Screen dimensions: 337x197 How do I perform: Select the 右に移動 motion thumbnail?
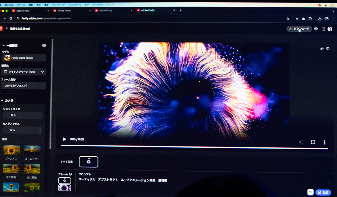tap(32, 169)
